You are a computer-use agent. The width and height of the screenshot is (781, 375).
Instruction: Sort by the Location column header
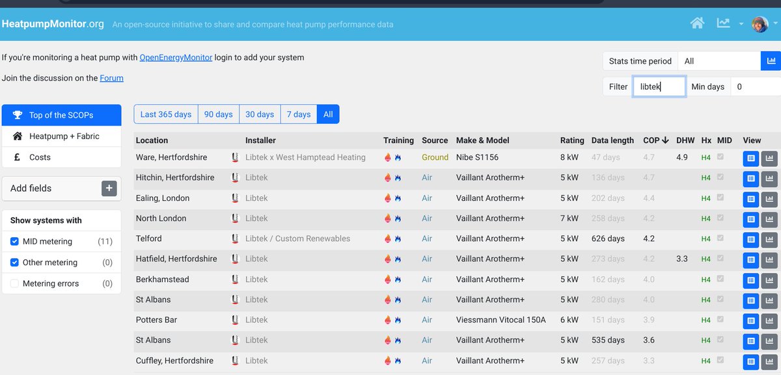pos(152,140)
